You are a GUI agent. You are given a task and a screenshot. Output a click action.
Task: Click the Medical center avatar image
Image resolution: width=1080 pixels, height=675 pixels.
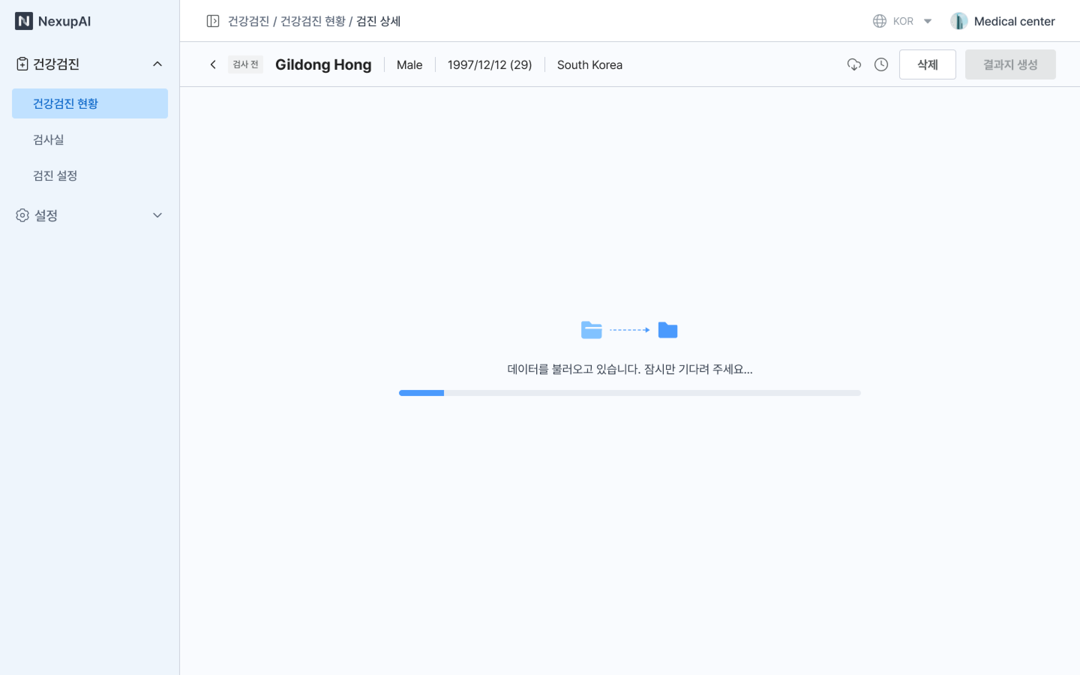pos(958,21)
